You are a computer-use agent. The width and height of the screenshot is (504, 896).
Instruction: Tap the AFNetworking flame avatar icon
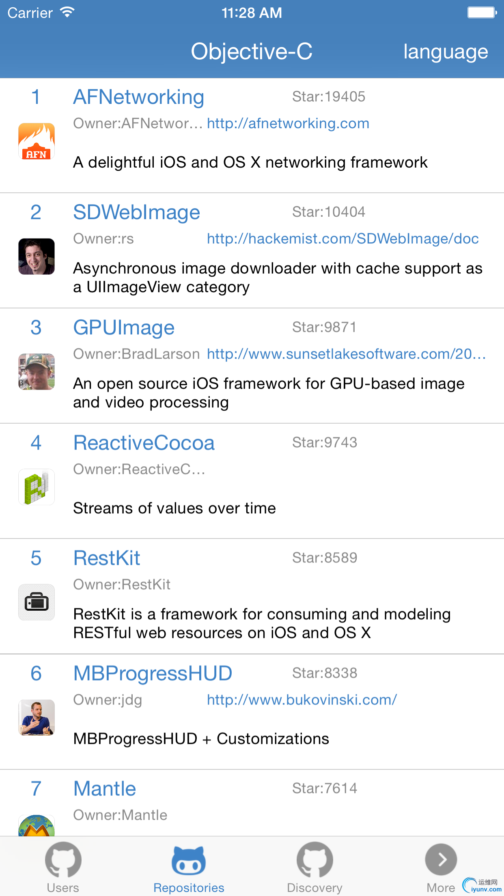37,141
